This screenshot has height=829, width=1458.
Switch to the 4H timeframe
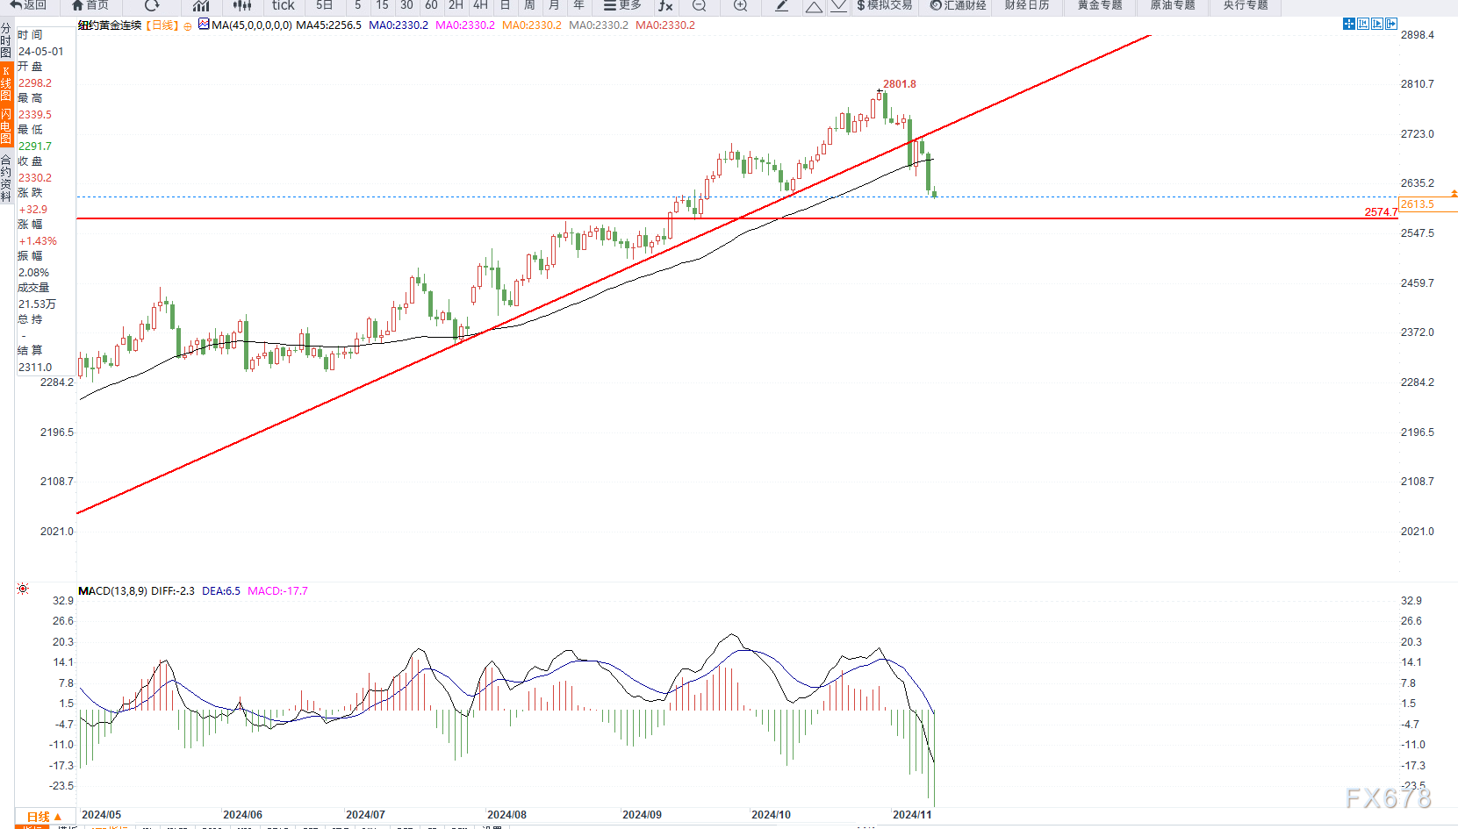(480, 5)
